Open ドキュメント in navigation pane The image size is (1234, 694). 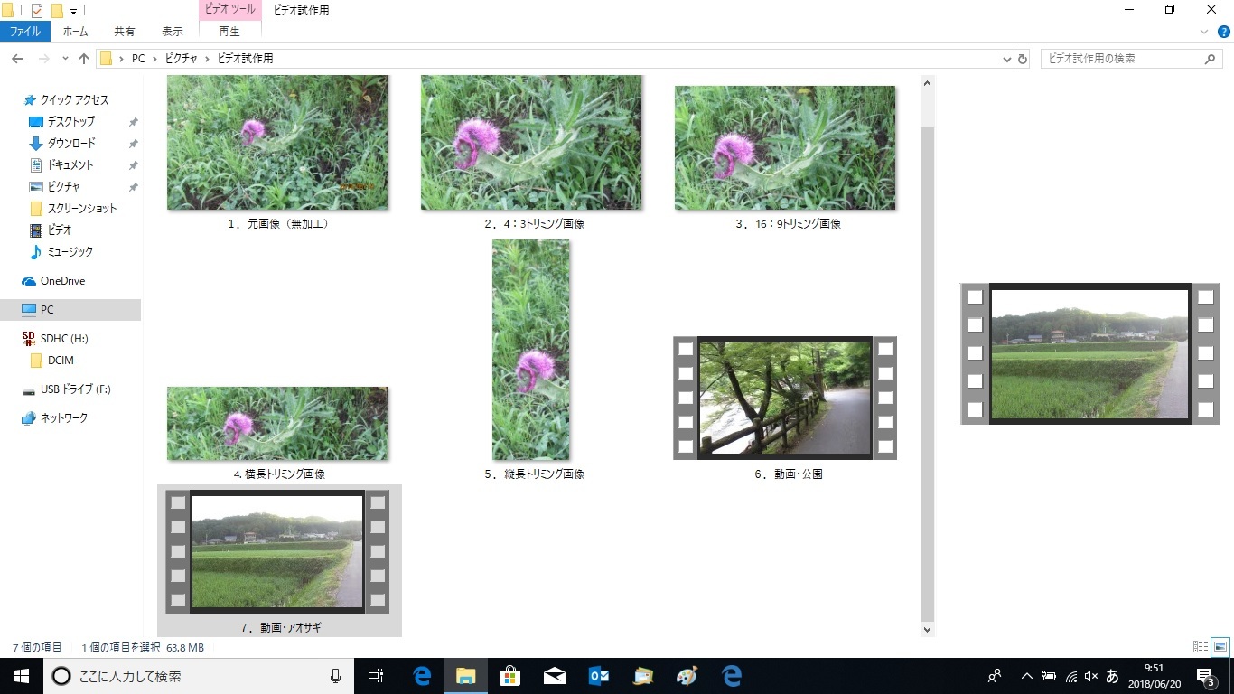point(70,165)
